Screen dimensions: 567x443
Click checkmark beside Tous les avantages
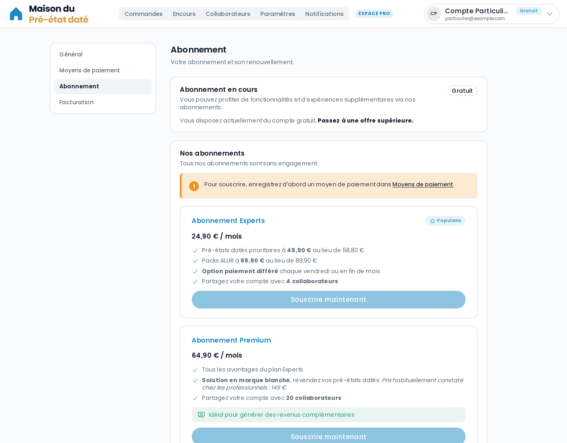pyautogui.click(x=195, y=370)
